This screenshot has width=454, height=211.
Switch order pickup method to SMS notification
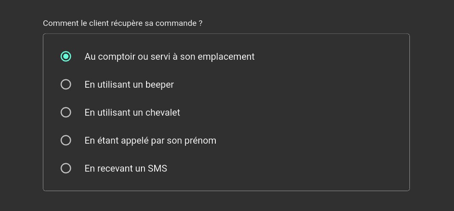(66, 168)
